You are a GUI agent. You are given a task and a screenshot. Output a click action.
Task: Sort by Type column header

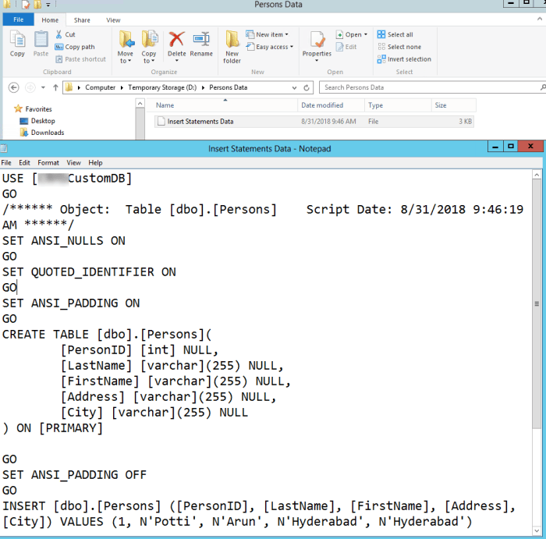click(x=398, y=105)
